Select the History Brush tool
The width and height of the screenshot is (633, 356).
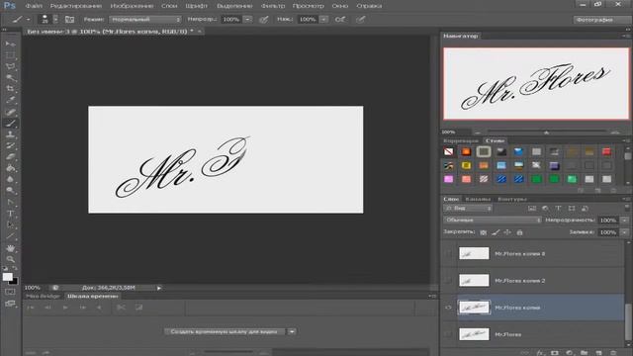(11, 145)
